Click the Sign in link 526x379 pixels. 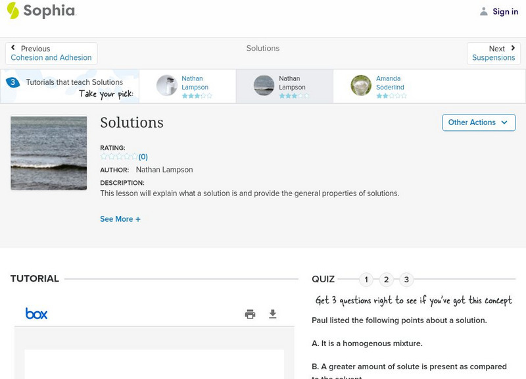[x=504, y=11]
